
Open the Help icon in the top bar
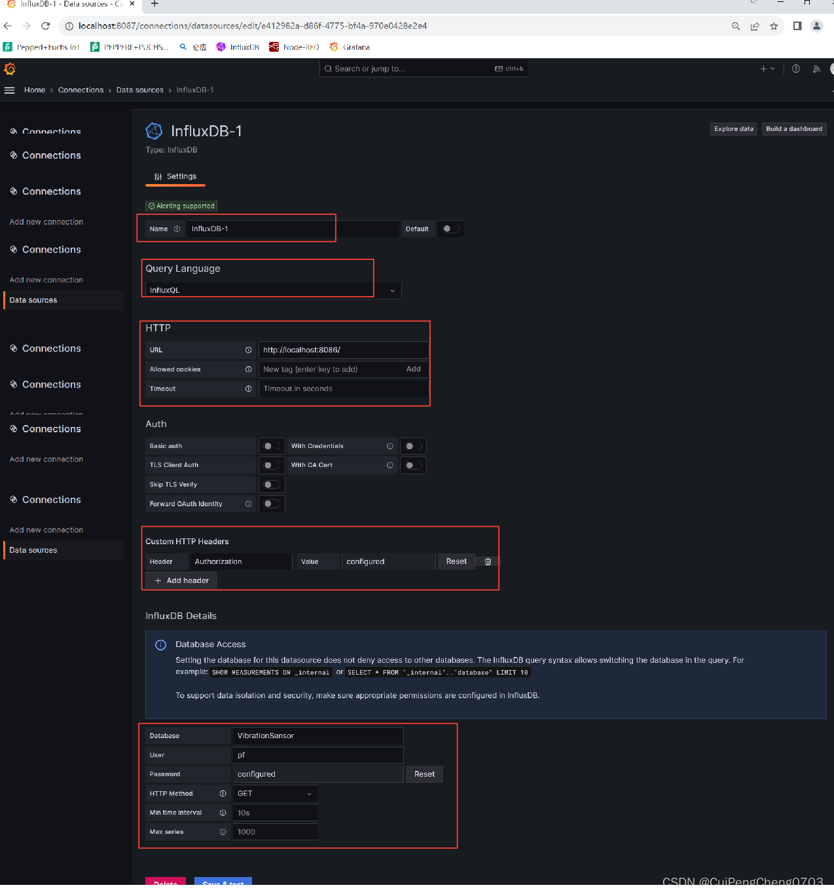[796, 68]
